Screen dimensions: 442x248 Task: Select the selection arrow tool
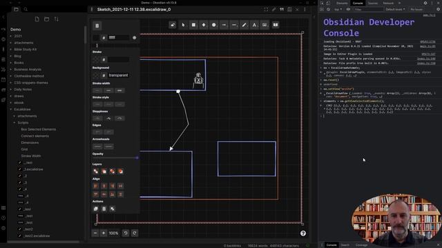point(183,25)
